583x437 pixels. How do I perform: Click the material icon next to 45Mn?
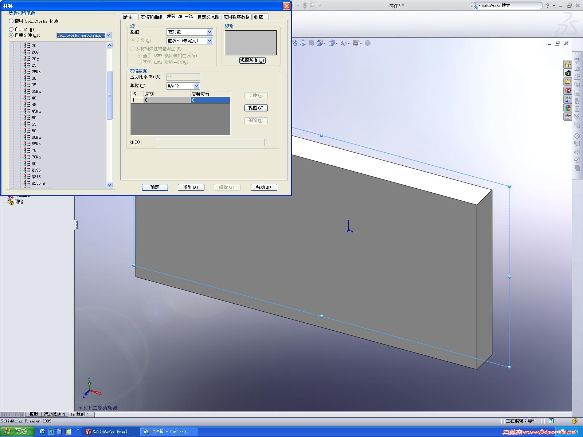pos(27,111)
